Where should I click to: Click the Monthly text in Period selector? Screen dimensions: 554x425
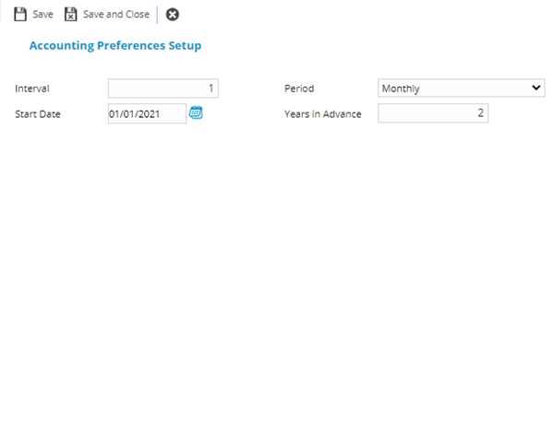pyautogui.click(x=401, y=89)
